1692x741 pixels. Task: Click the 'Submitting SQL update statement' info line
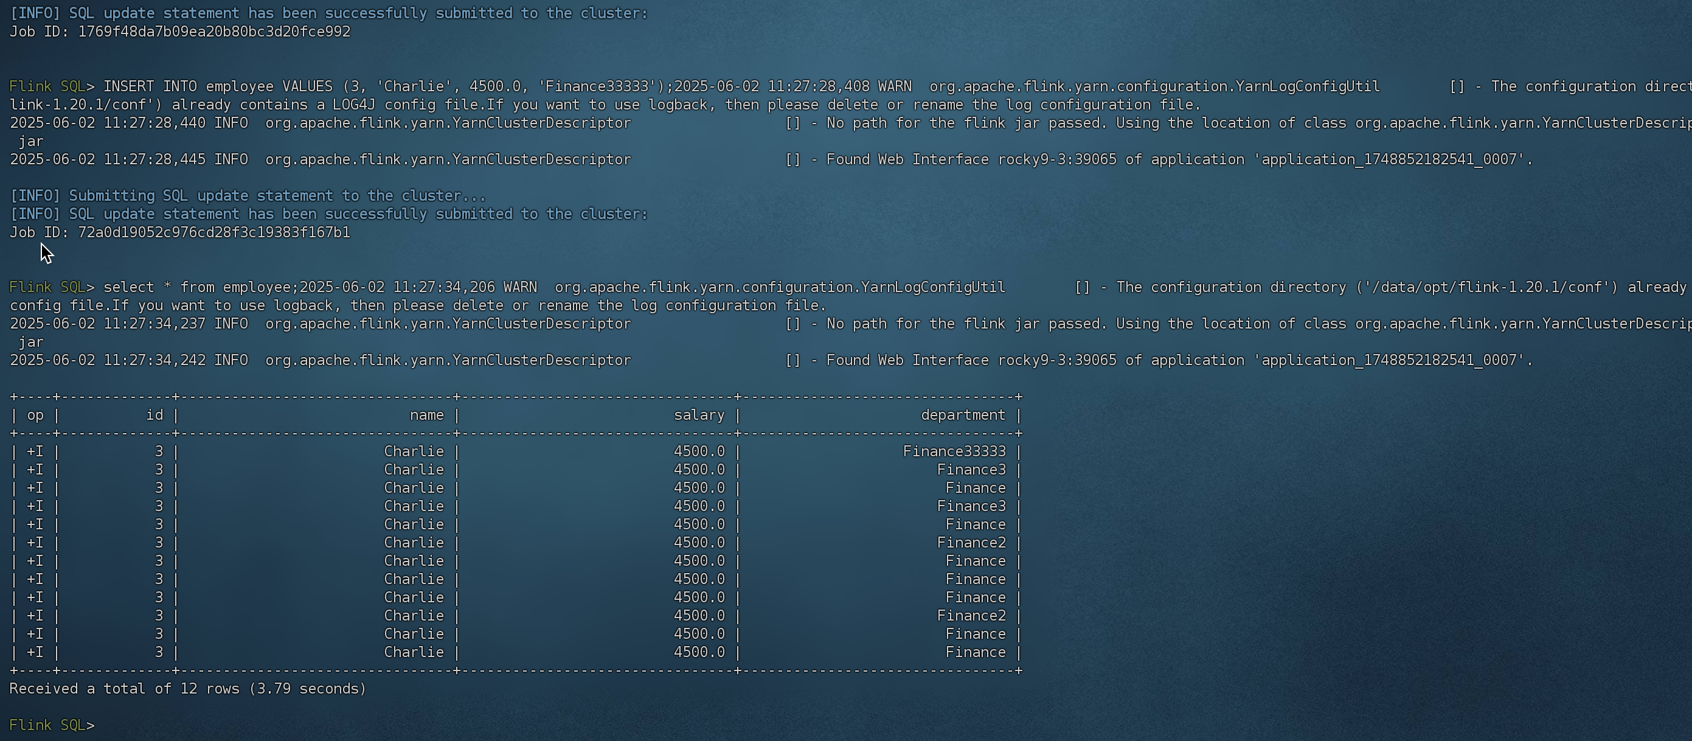click(x=248, y=196)
